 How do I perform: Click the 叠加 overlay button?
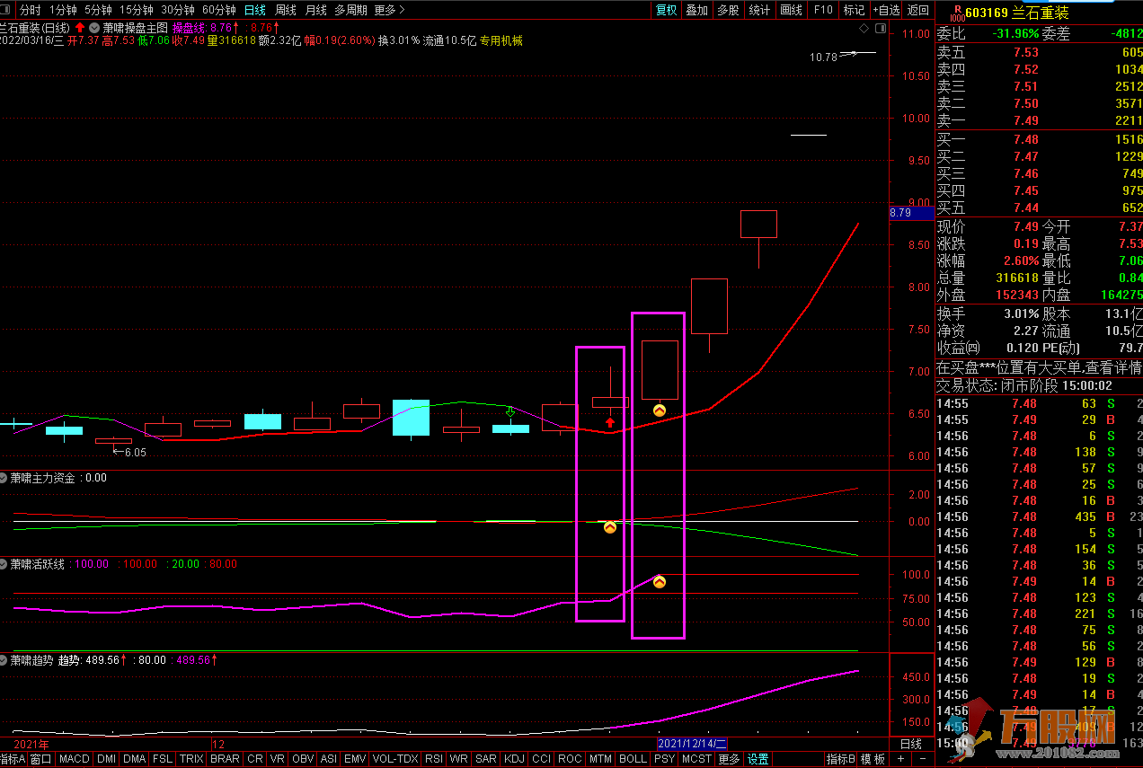[696, 10]
